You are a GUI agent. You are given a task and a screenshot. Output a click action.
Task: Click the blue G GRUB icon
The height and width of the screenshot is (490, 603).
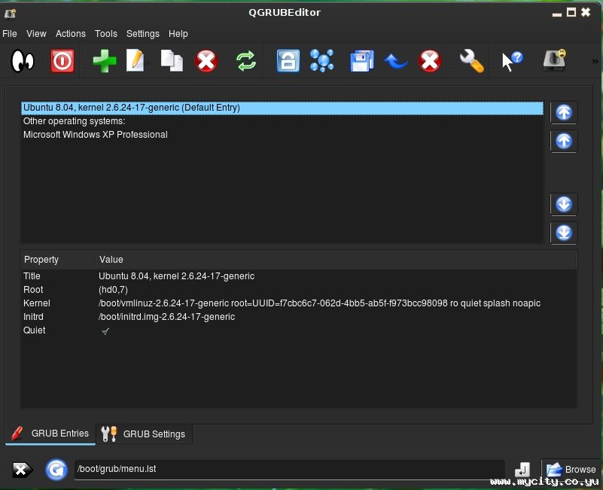pos(56,470)
